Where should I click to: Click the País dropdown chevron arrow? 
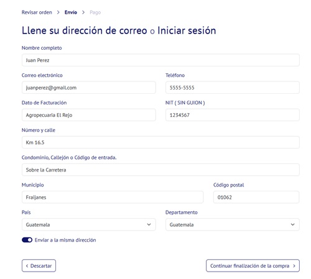(149, 224)
